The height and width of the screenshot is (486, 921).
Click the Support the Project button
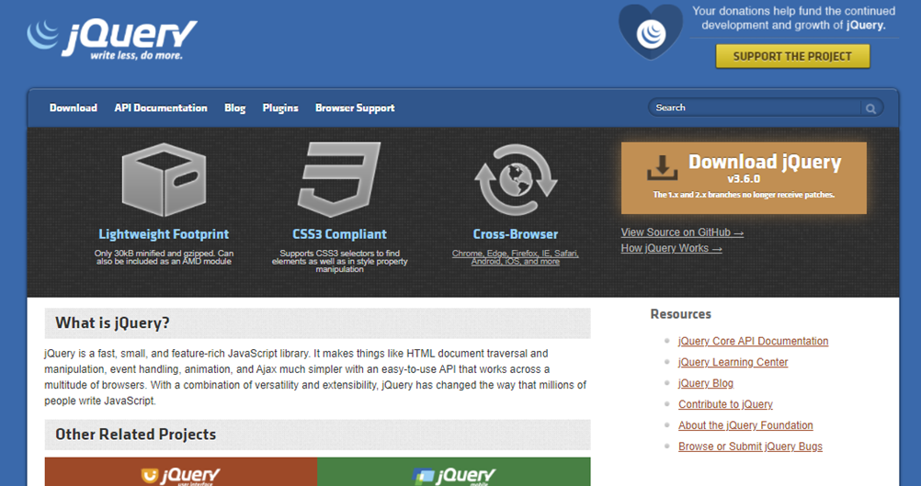[x=792, y=56]
